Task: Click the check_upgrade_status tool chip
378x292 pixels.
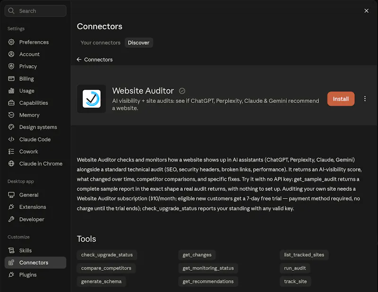Action: click(x=107, y=255)
